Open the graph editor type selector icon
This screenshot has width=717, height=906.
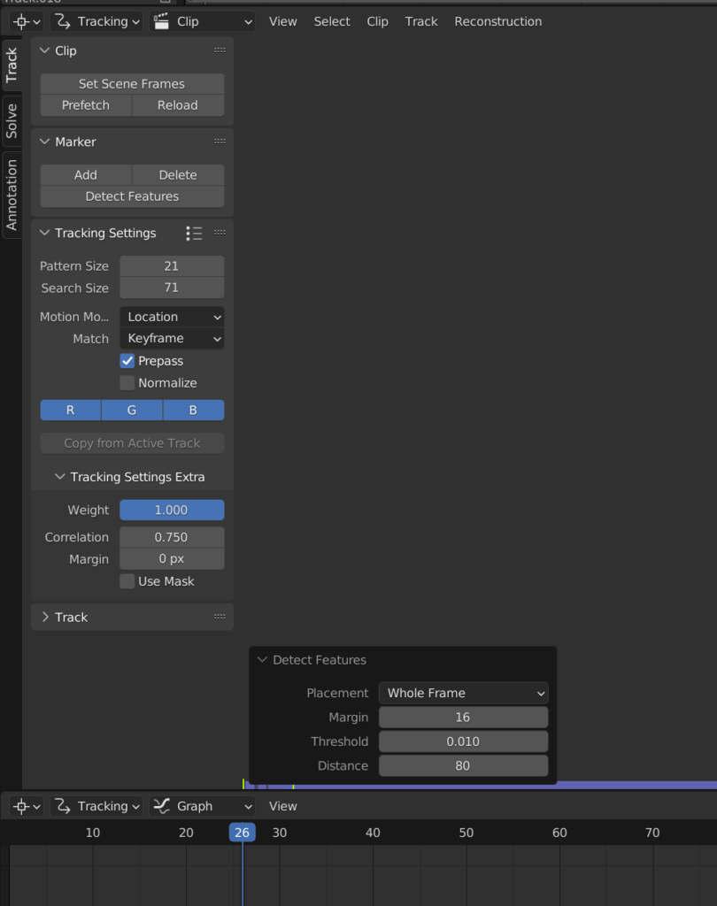coord(27,806)
